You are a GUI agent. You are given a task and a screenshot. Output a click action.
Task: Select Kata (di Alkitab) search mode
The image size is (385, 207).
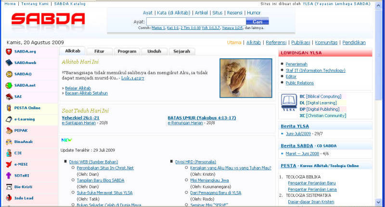[x=174, y=13]
